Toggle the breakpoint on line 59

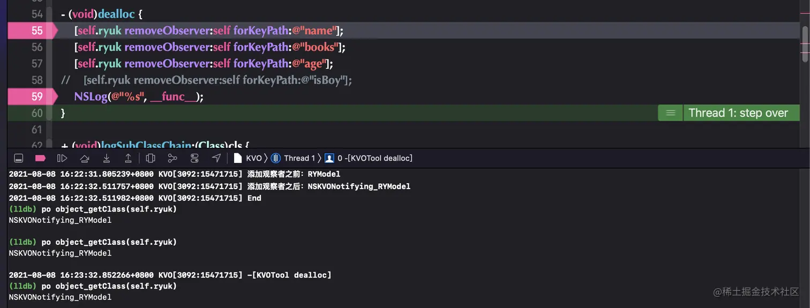32,97
